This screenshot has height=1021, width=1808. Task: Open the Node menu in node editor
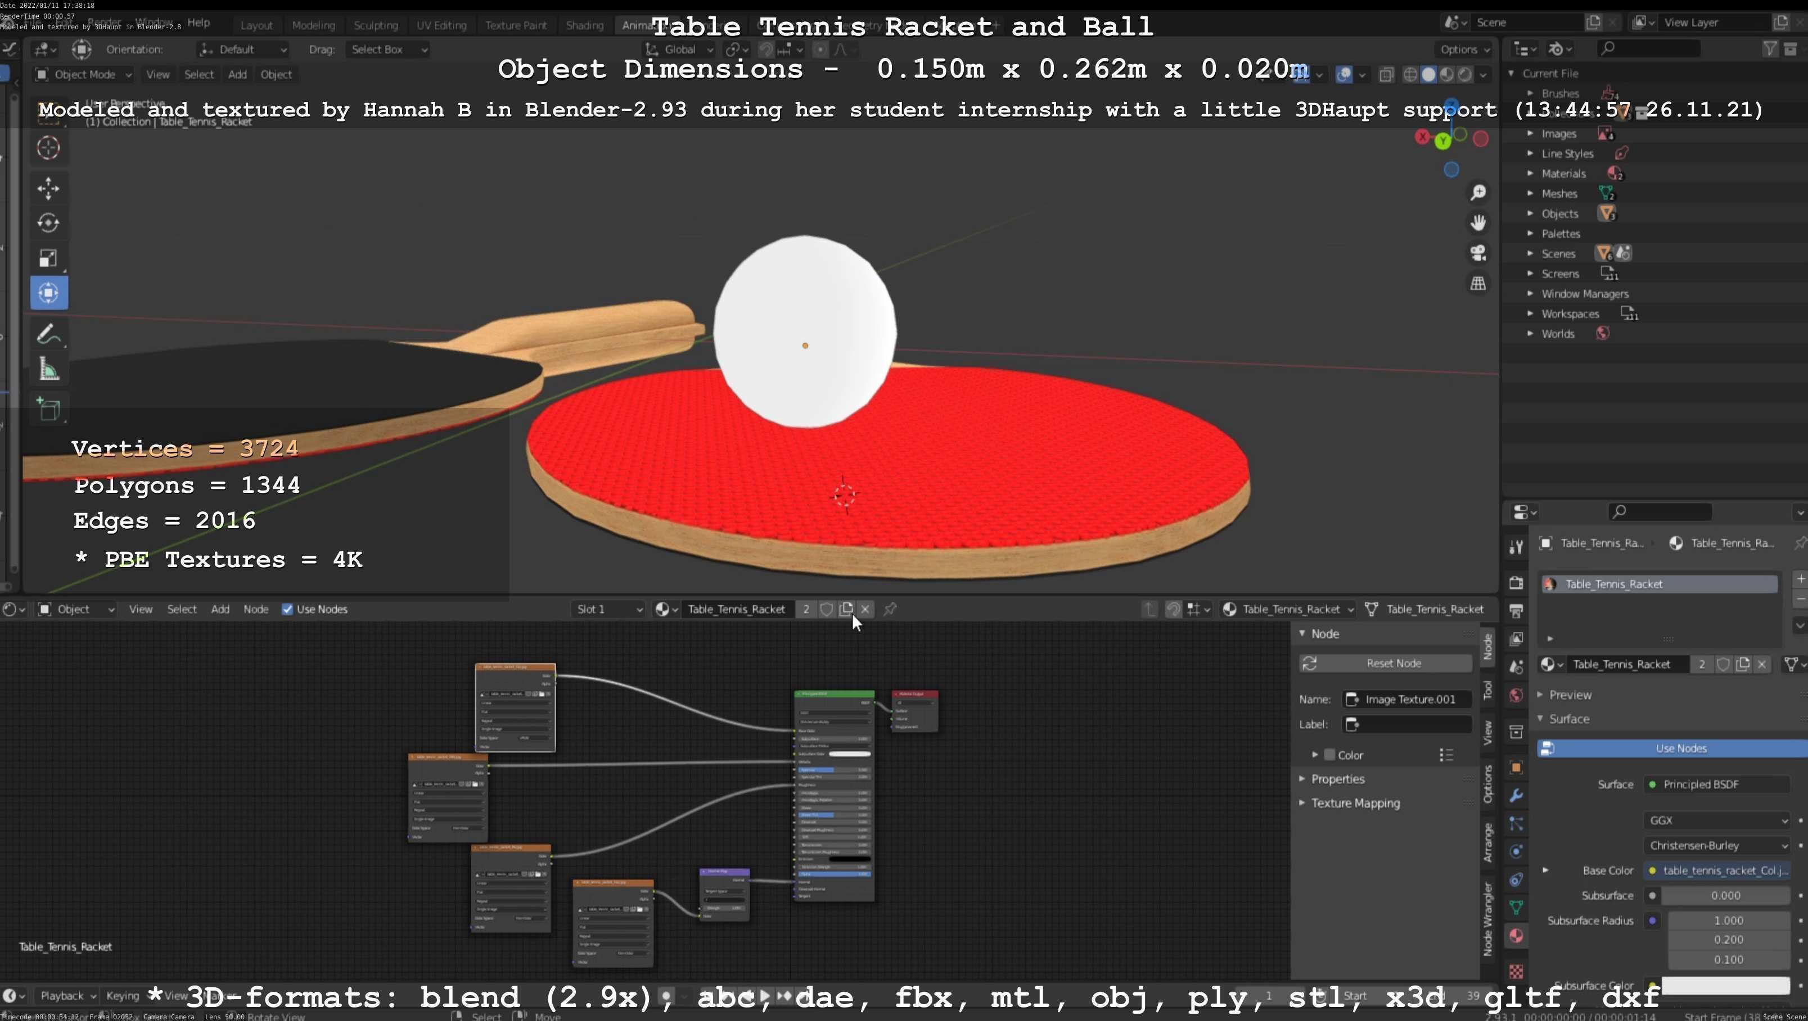point(255,610)
